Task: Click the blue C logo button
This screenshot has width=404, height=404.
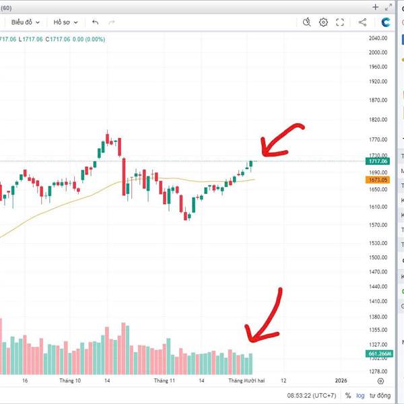Action: coord(386,22)
